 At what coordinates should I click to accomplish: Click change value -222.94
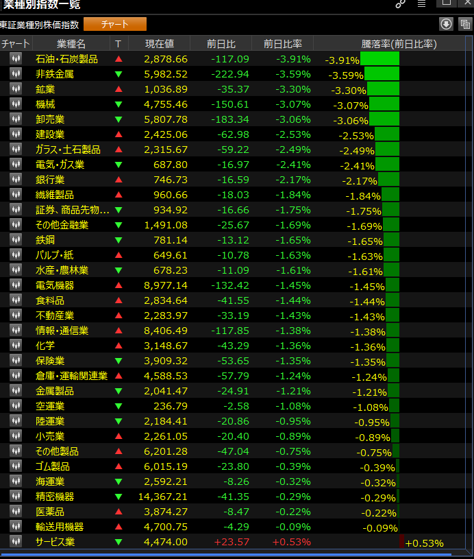pos(230,74)
